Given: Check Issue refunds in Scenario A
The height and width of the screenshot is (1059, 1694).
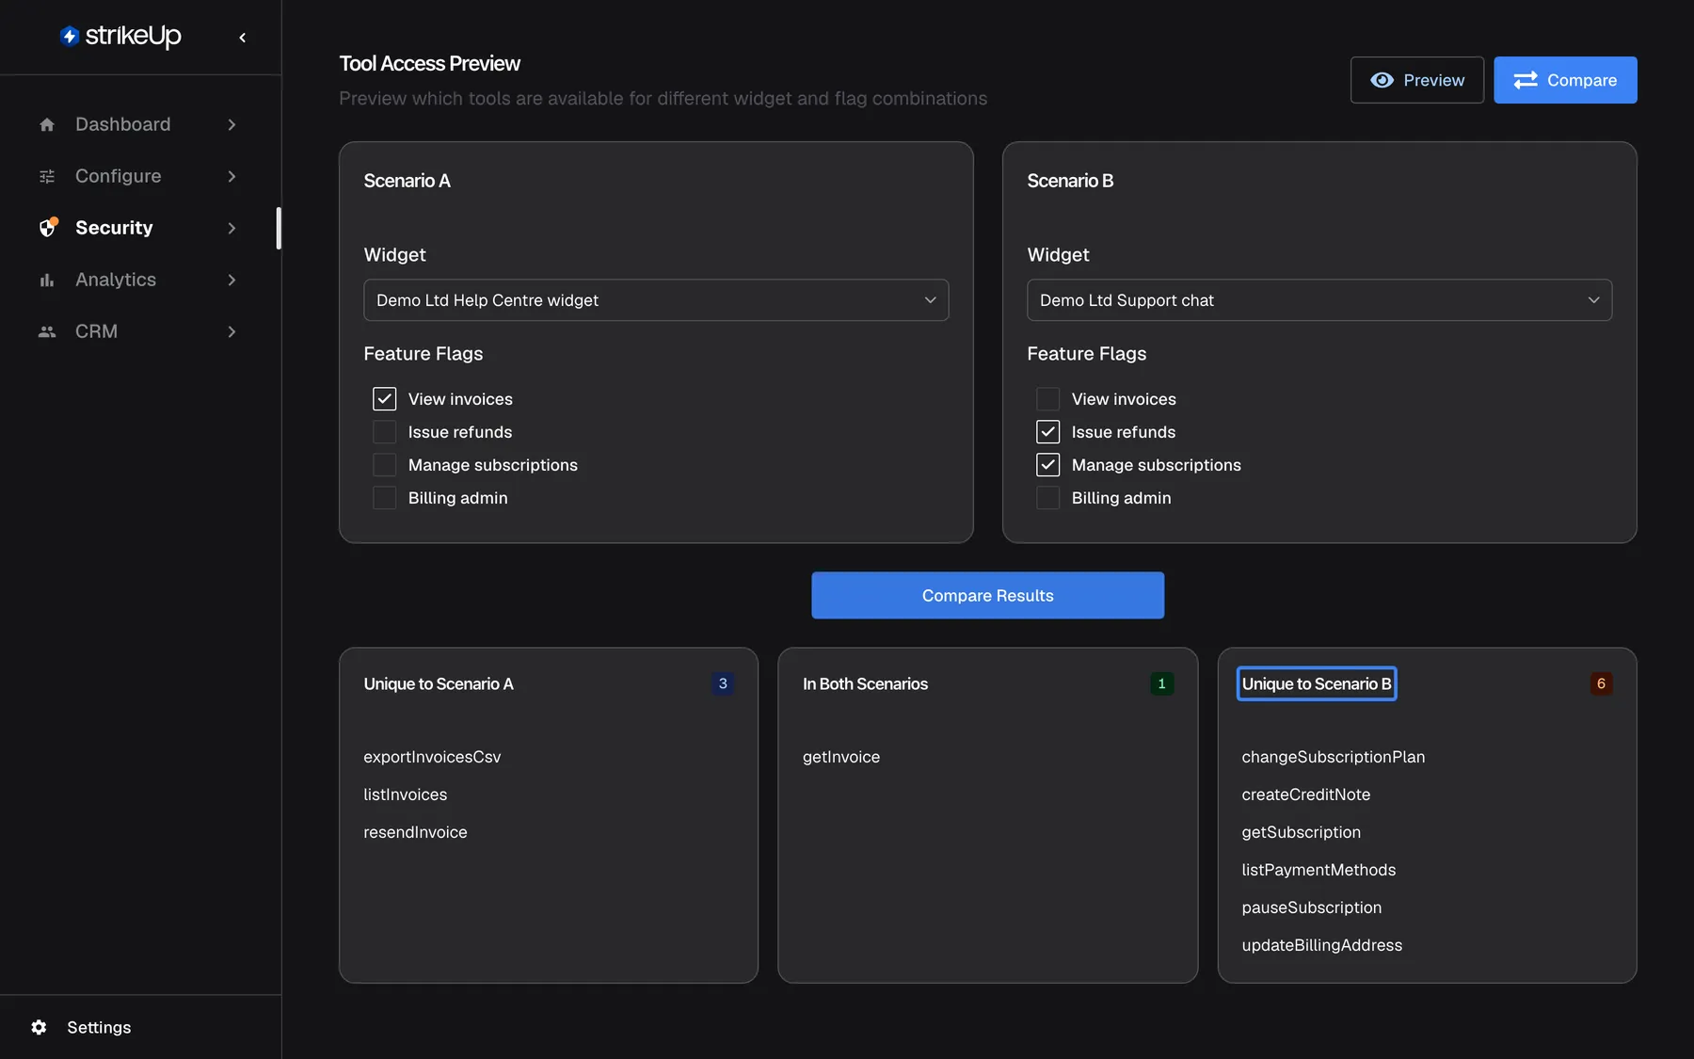Looking at the screenshot, I should [385, 432].
